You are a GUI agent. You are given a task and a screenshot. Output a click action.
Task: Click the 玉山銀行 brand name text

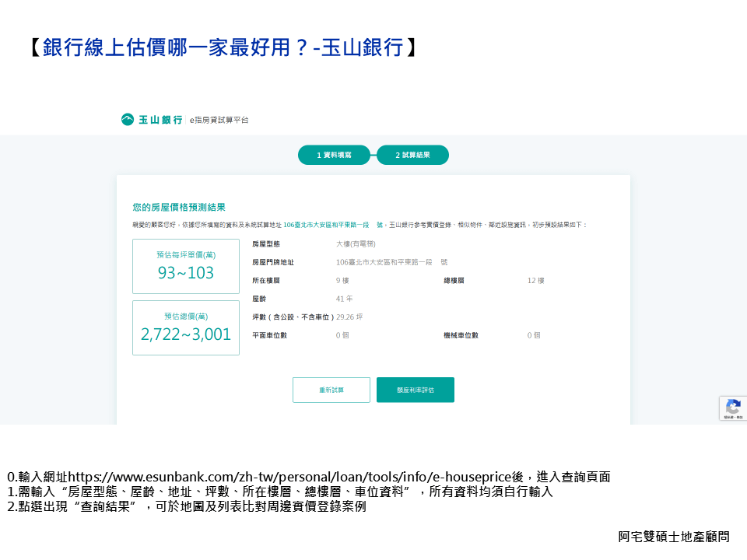click(x=160, y=120)
